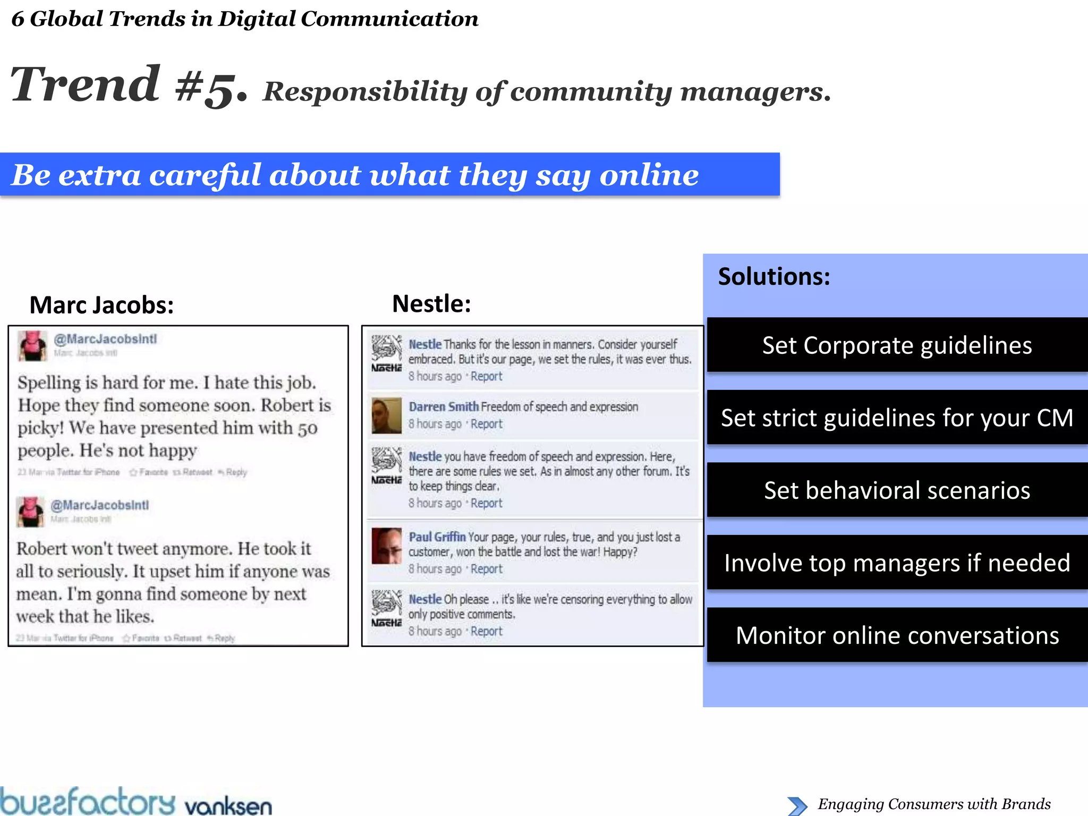Open the Darren Smith name link

444,407
